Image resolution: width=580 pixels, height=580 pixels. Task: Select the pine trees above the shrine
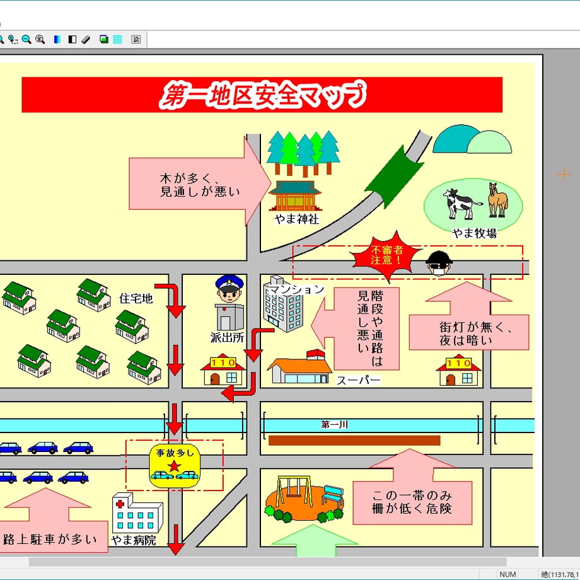point(303,153)
